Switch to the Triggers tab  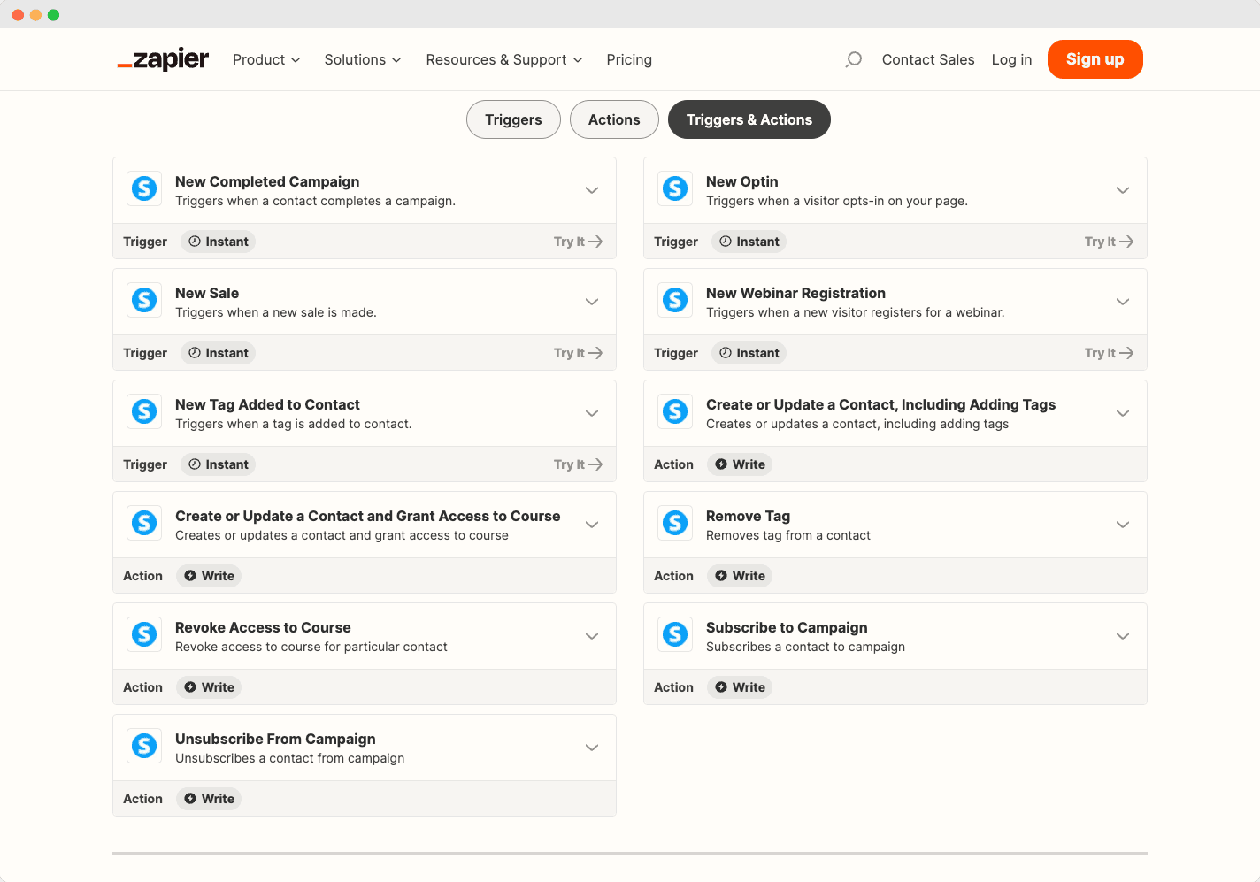(513, 119)
